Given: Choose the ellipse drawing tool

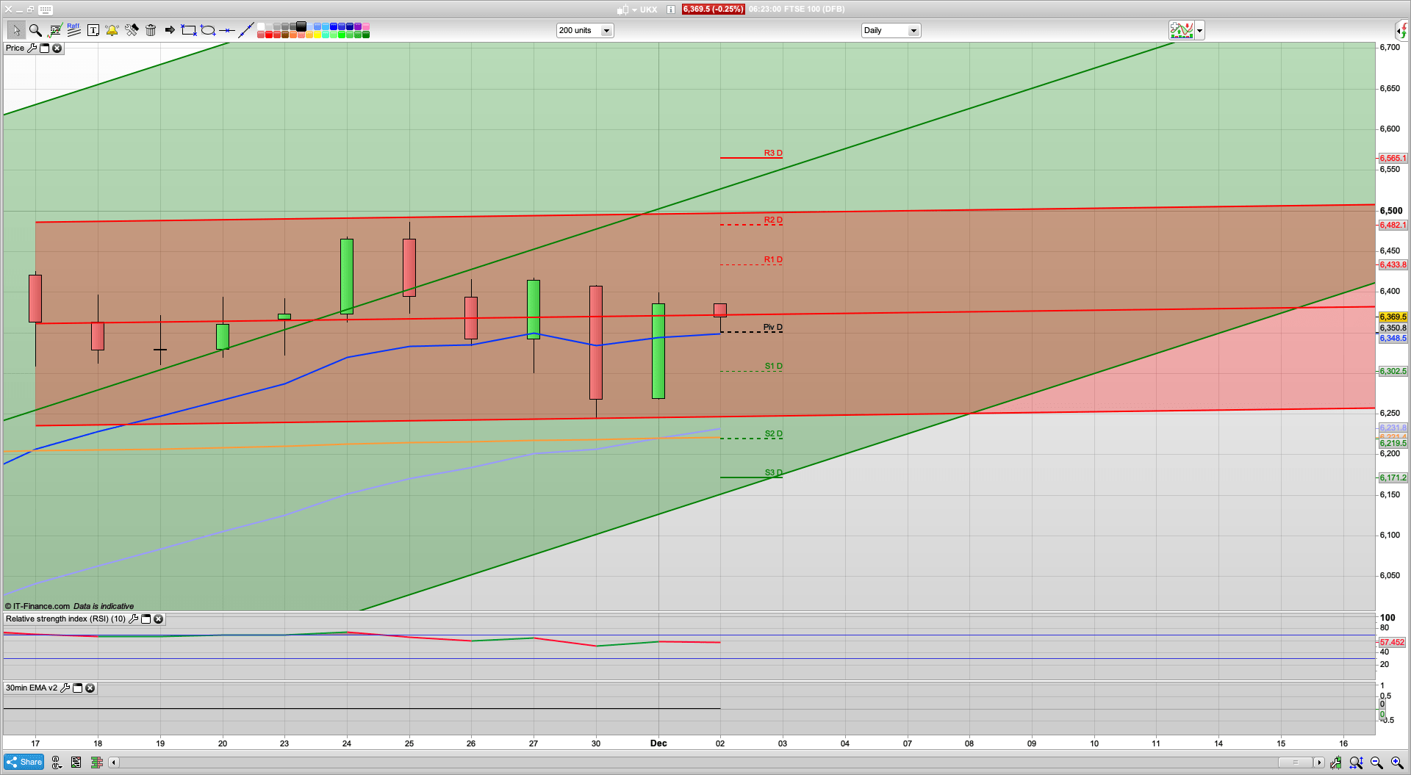Looking at the screenshot, I should click(x=208, y=30).
